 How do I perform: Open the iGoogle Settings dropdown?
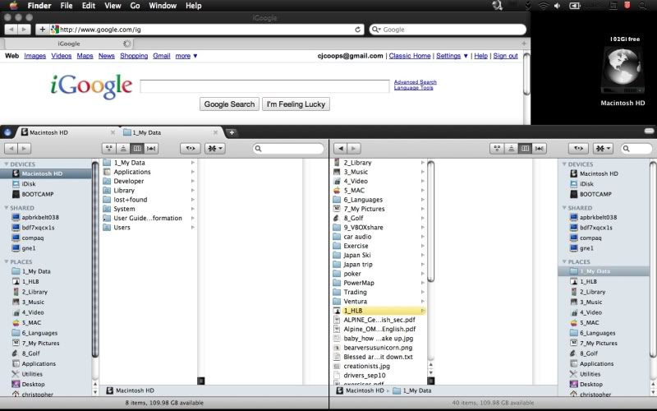tap(452, 56)
